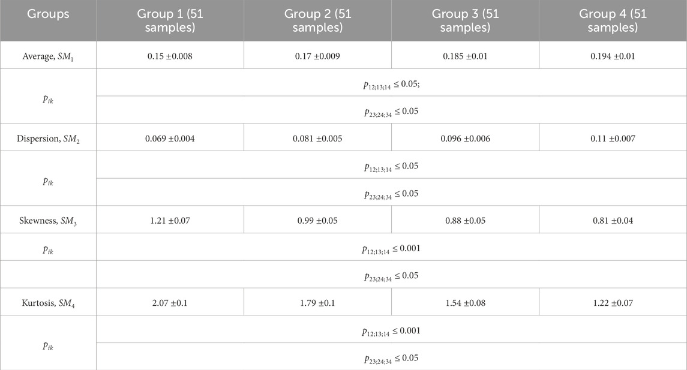Click the 0.99 ±0.05 cell

[x=317, y=221]
